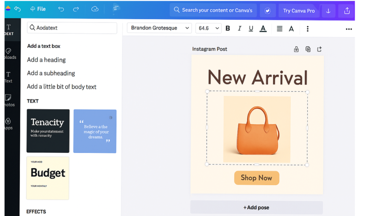Click the back arrow next to File

point(17,9)
